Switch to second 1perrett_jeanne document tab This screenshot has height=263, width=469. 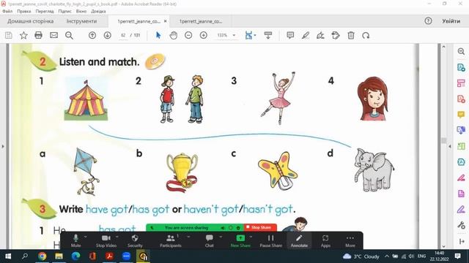(201, 21)
